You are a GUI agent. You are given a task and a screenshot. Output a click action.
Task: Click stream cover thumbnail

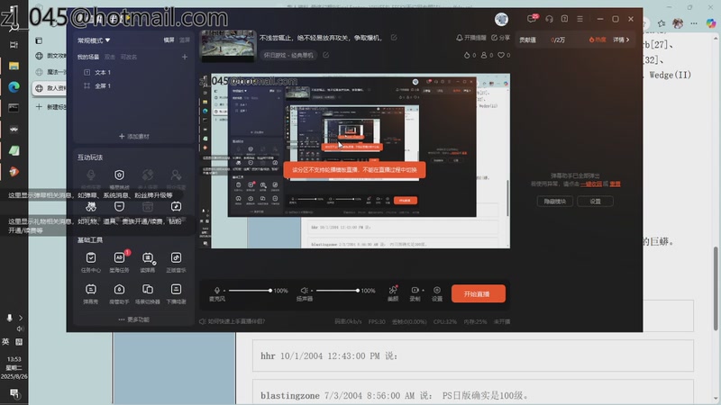(229, 46)
